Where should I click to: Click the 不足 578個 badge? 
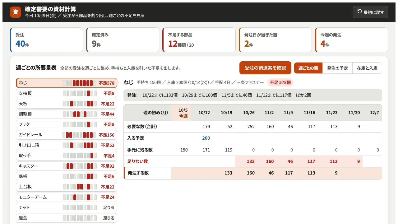click(x=280, y=82)
